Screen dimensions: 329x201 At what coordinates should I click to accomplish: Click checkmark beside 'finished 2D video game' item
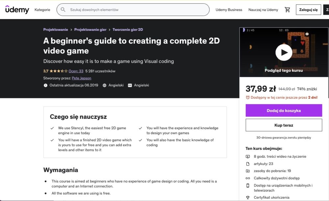pyautogui.click(x=52, y=140)
